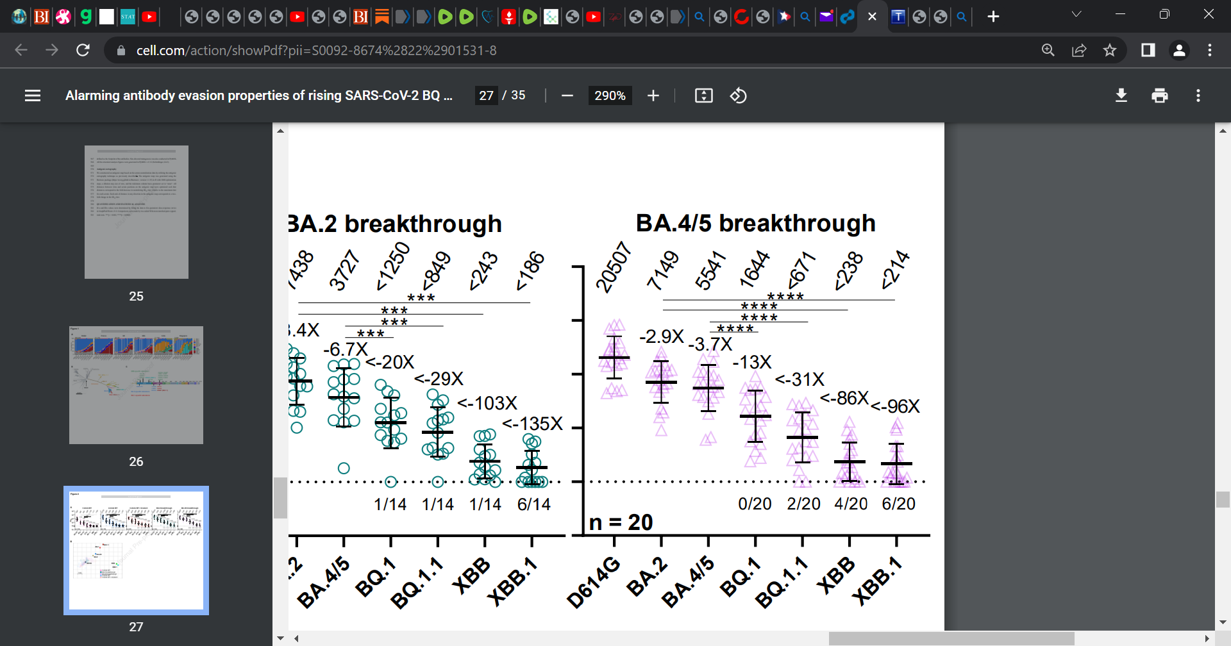The width and height of the screenshot is (1231, 646).
Task: Switch to the blue T favicon tab
Action: [898, 17]
